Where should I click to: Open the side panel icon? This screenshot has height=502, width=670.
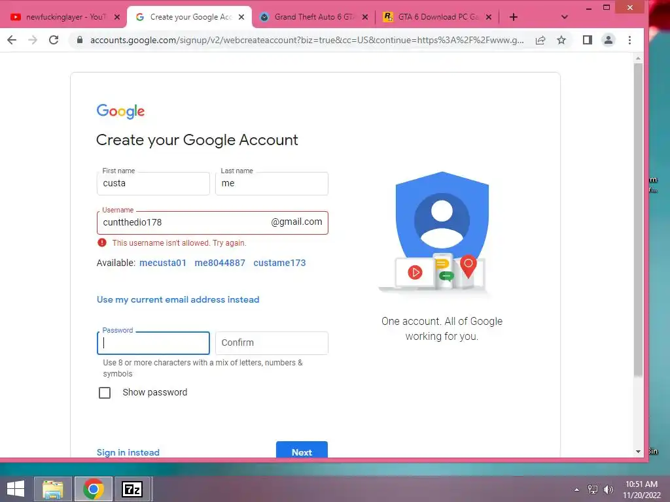point(588,40)
